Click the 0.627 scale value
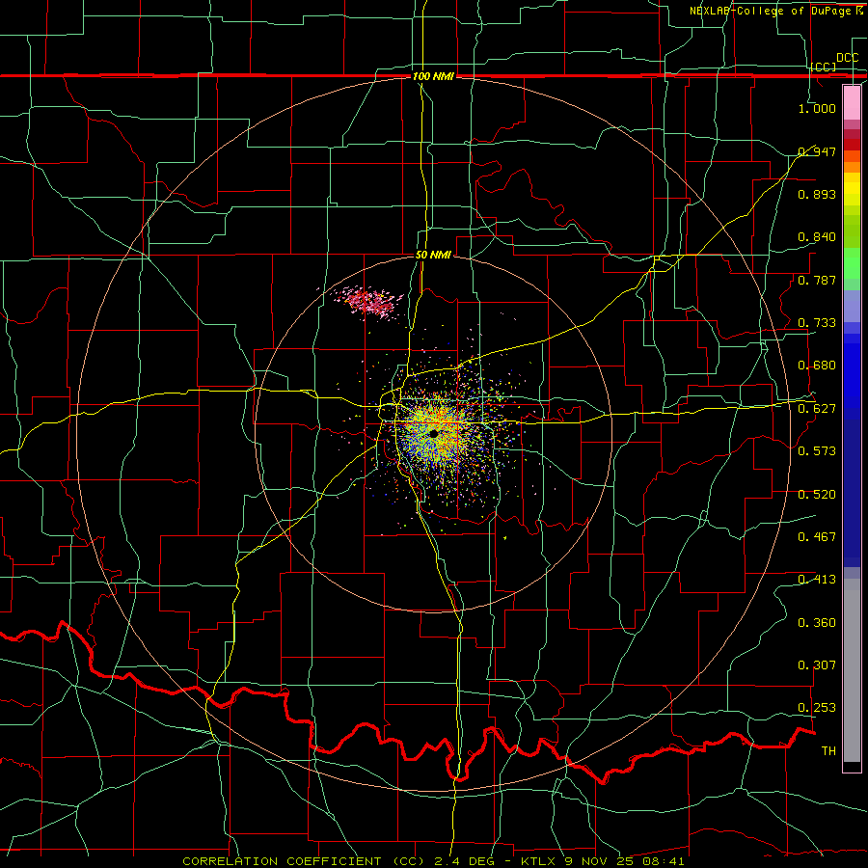 (817, 409)
